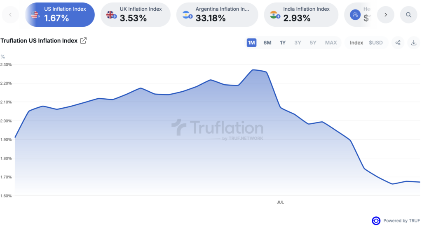
Task: Open the search magnifier icon
Action: coord(408,15)
